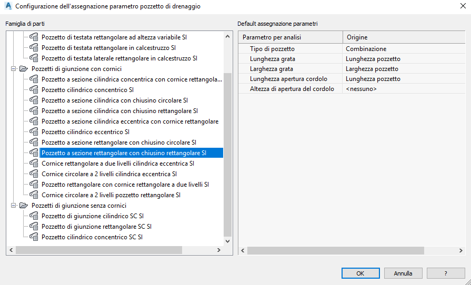Image resolution: width=471 pixels, height=285 pixels.
Task: Click icon beside Pozzetto cilindrico eccentrico SI
Action: [x=34, y=132]
